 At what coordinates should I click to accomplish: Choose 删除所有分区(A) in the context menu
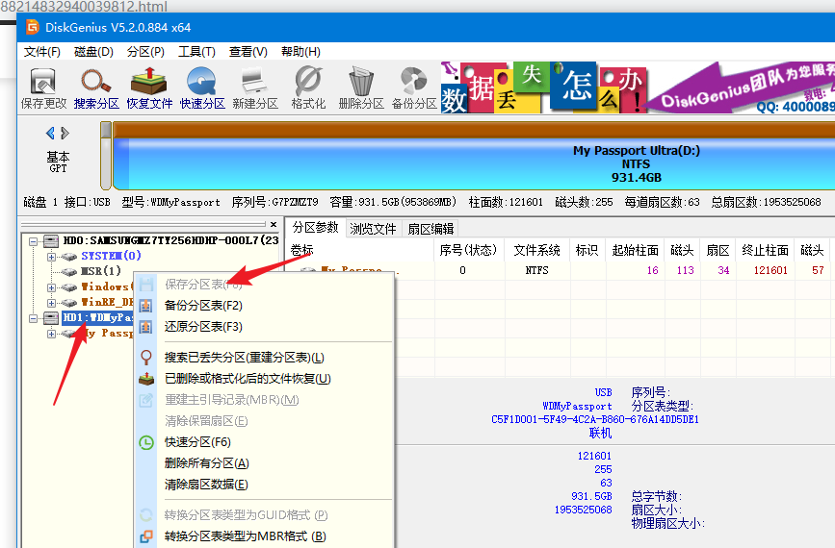point(206,463)
